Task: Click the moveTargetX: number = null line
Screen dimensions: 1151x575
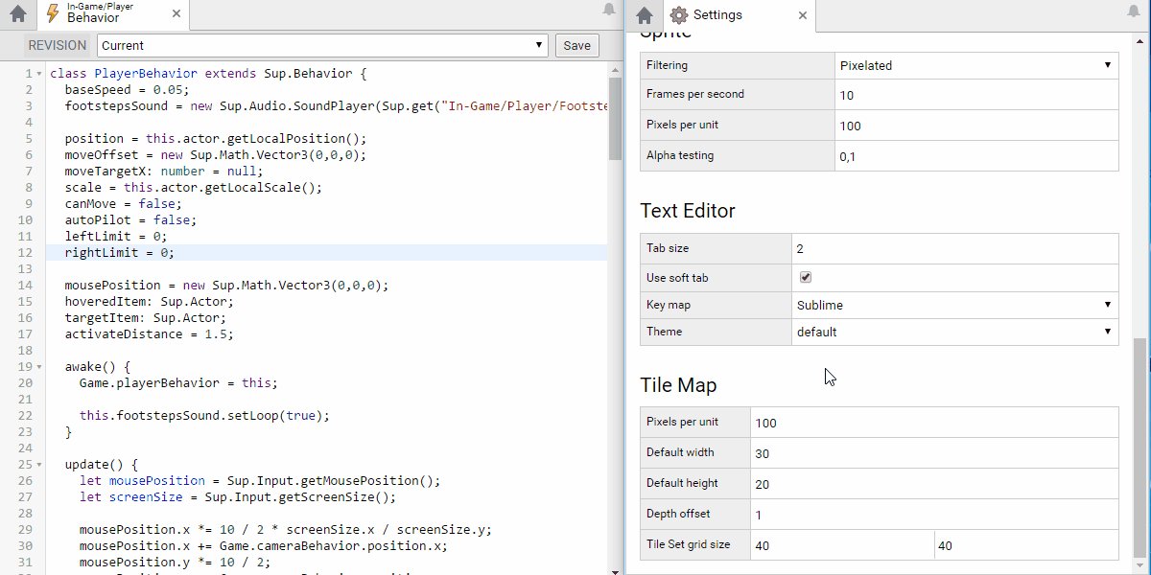Action: coord(163,171)
